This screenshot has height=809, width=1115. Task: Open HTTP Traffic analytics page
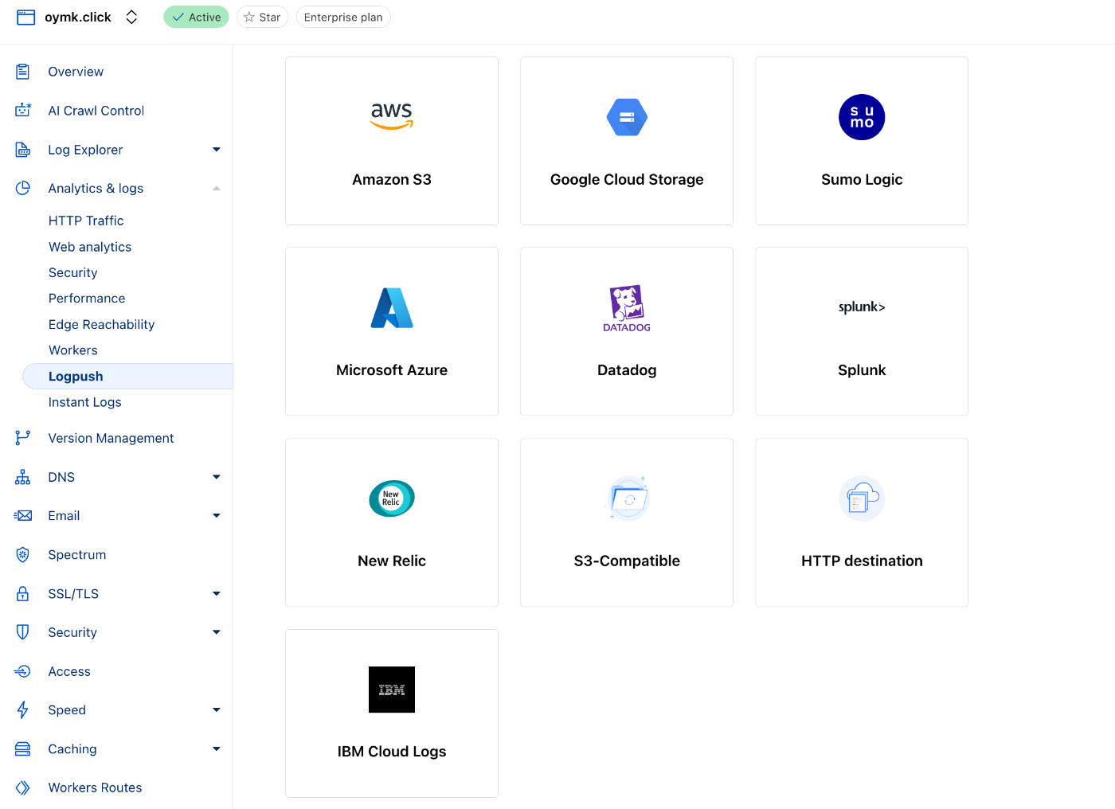86,221
